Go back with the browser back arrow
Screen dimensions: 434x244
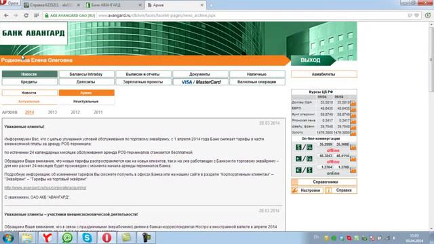click(x=6, y=16)
